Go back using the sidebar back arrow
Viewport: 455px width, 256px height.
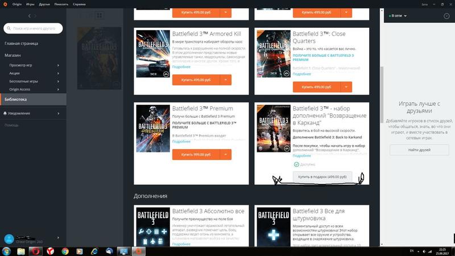pyautogui.click(x=30, y=16)
